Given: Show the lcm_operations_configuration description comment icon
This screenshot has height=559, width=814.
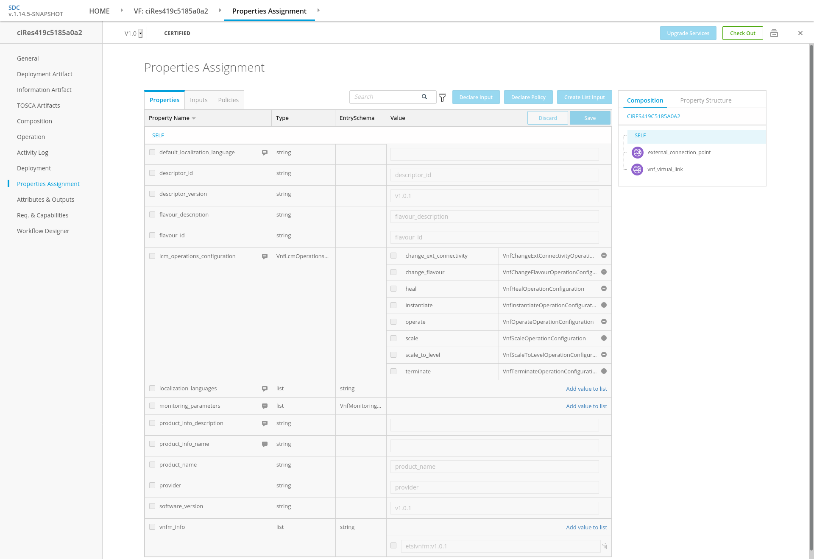Looking at the screenshot, I should [265, 256].
